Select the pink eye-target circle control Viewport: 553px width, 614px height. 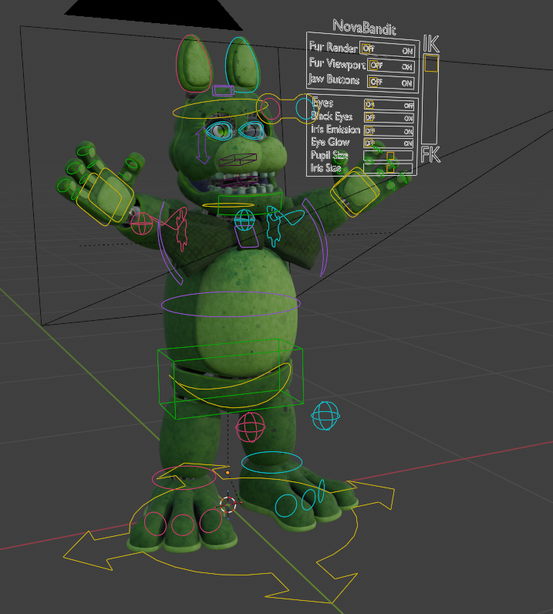click(x=271, y=109)
